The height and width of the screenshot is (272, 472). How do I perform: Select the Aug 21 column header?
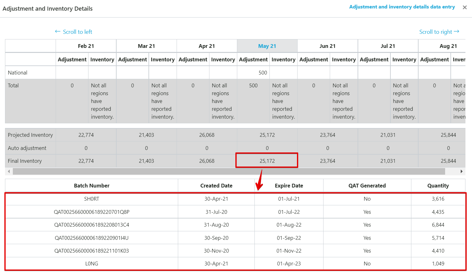(442, 46)
